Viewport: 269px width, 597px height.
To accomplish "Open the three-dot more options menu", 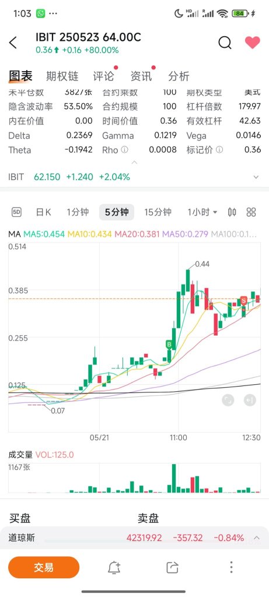I will coord(231,567).
